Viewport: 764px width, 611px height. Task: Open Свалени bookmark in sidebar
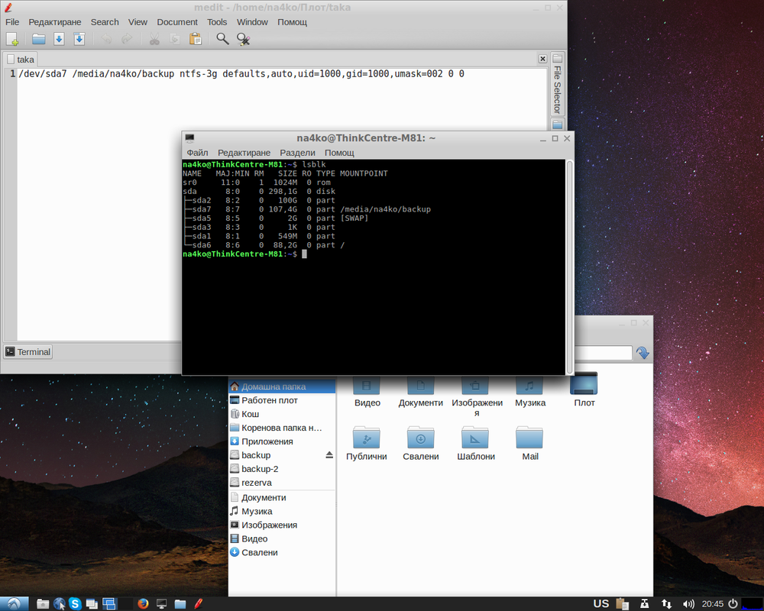(282, 552)
